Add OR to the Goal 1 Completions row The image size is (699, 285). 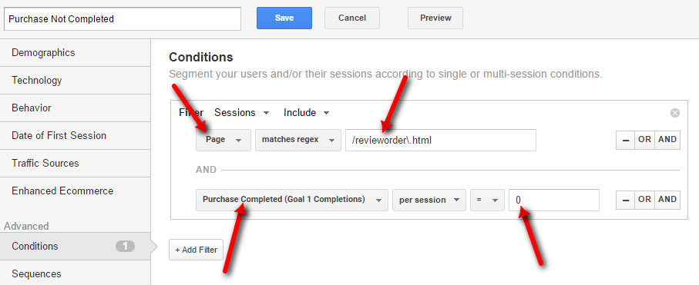pyautogui.click(x=644, y=200)
